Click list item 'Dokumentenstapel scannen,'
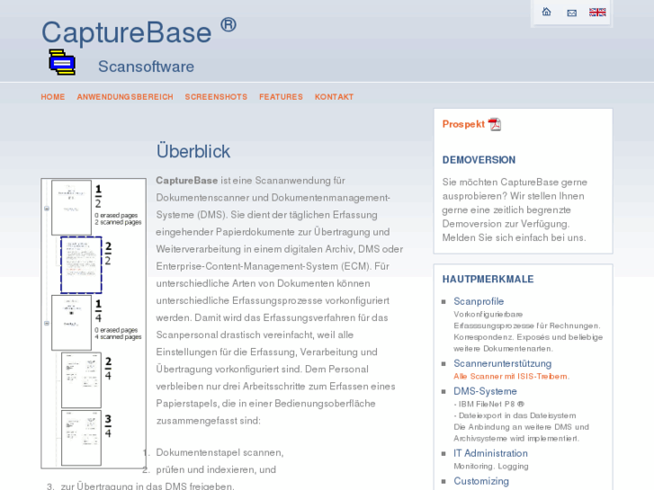This screenshot has width=654, height=490. tap(219, 452)
